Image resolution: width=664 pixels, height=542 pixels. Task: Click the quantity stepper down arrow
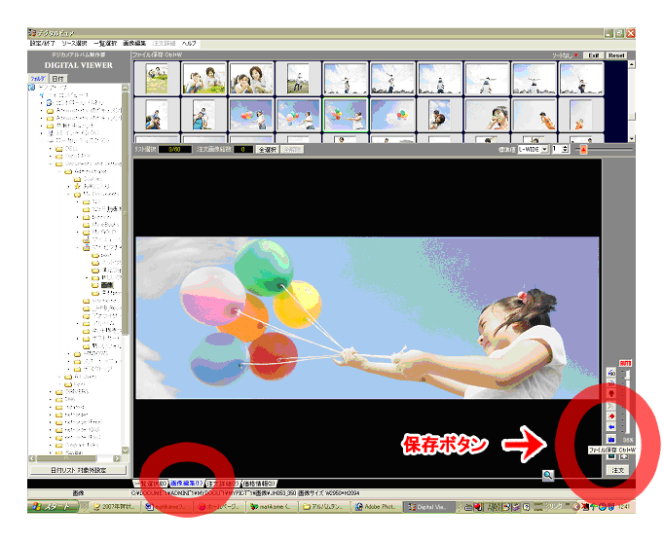point(565,152)
